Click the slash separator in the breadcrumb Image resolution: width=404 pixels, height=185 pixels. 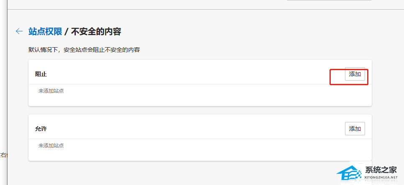(66, 31)
